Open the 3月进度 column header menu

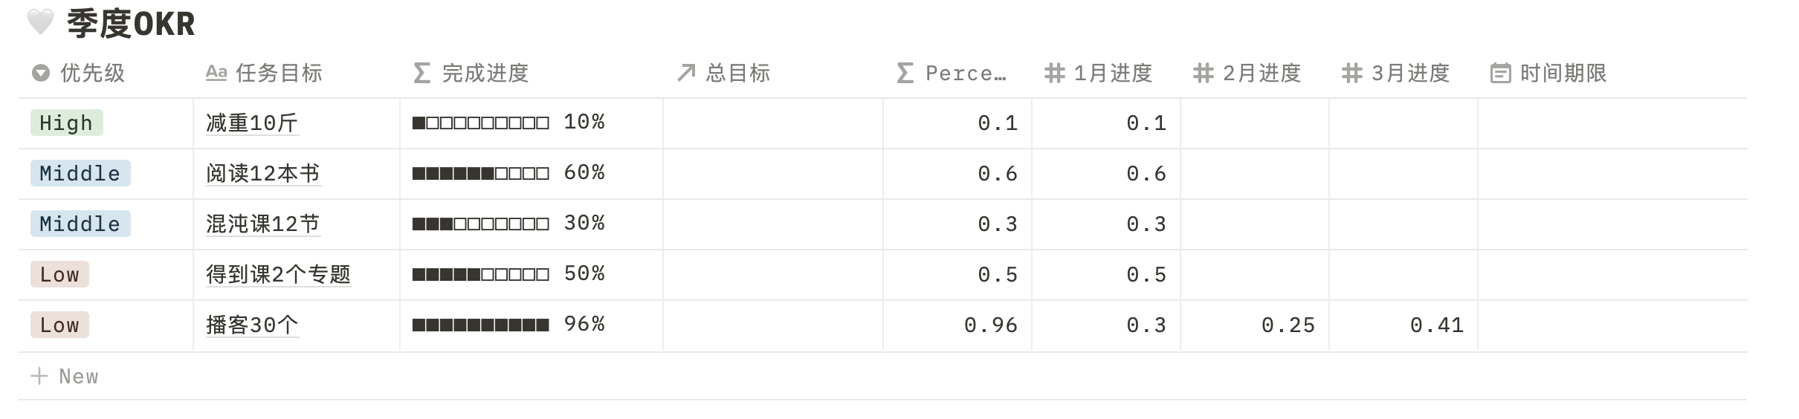click(x=1404, y=73)
